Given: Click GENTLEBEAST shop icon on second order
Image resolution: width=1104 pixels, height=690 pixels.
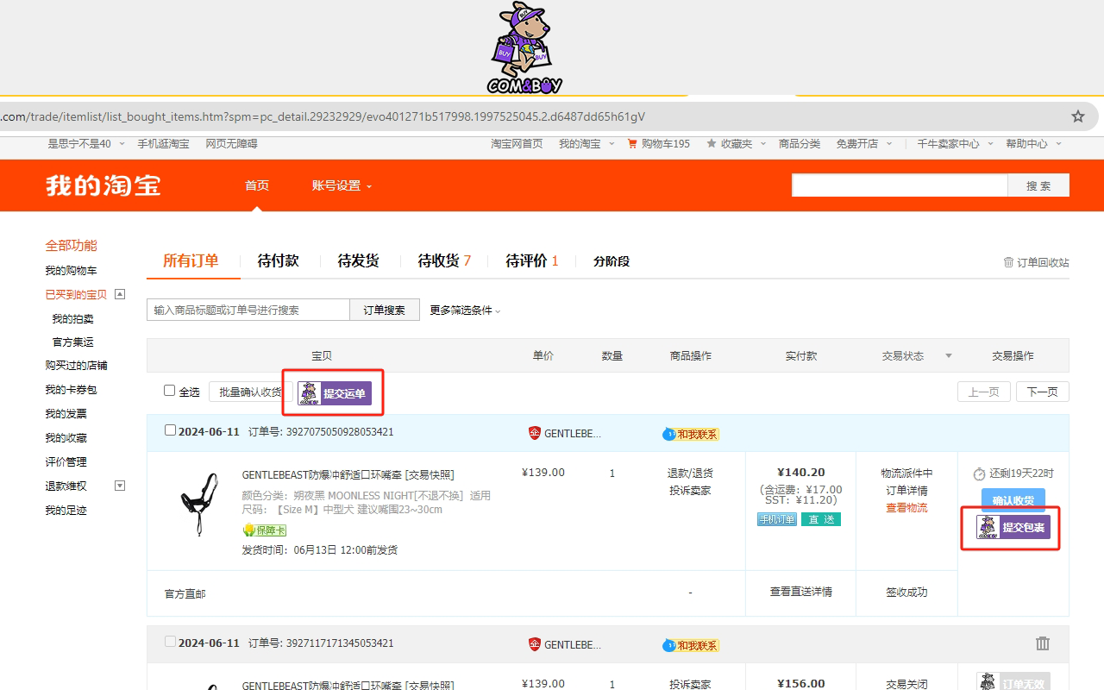Looking at the screenshot, I should (535, 644).
